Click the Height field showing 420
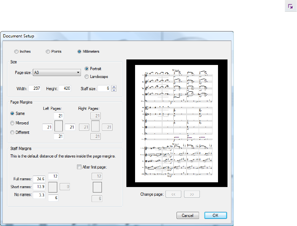 point(65,88)
